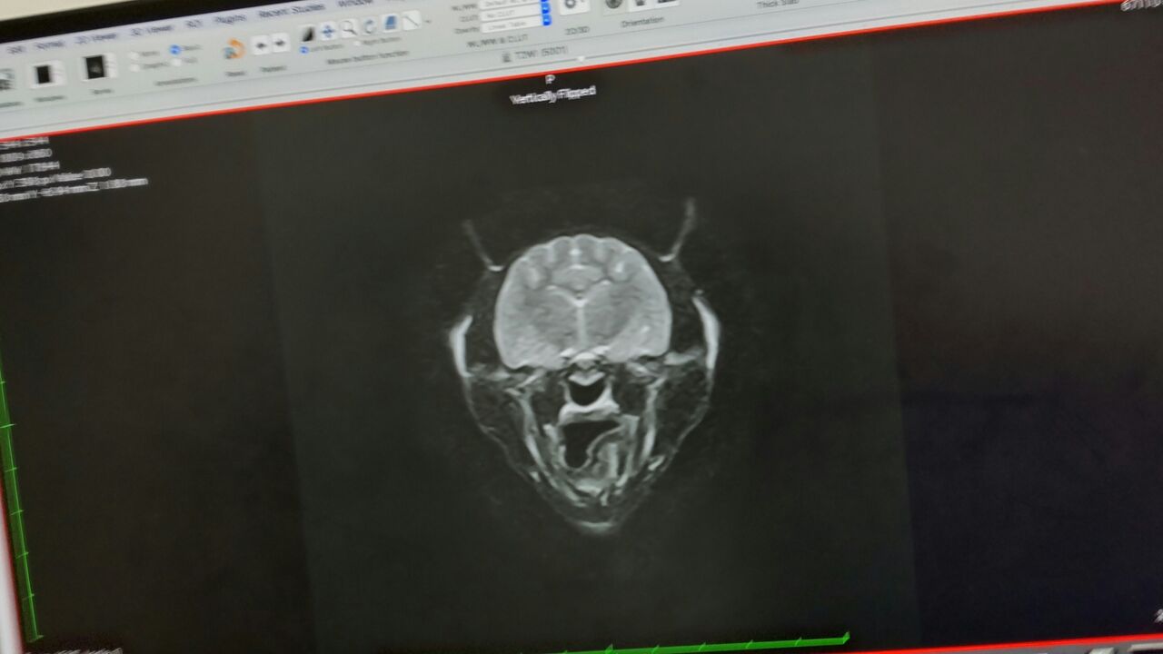Click the series toolbar thumbnail
The image size is (1163, 654).
click(x=98, y=68)
